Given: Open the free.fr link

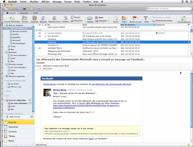Looking at the screenshot, I should [91, 139].
